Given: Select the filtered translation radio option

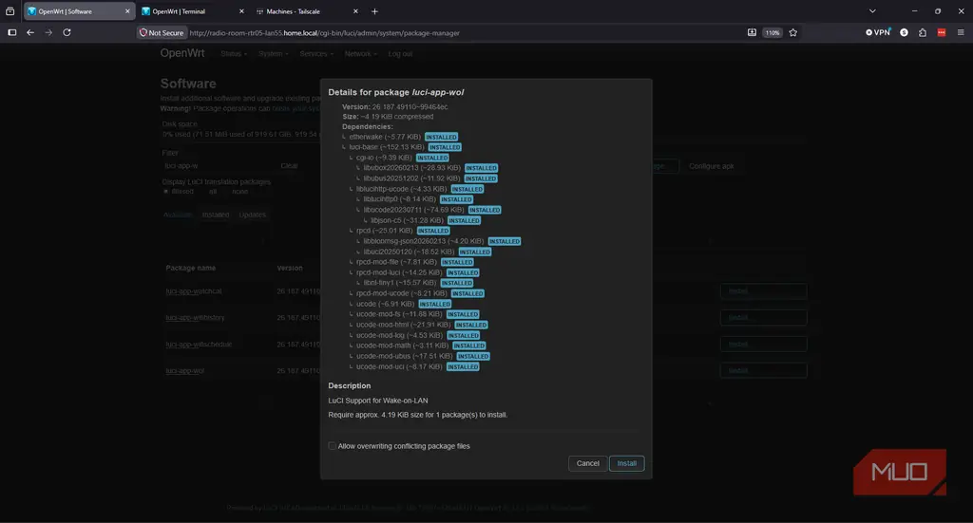Looking at the screenshot, I should pos(165,192).
